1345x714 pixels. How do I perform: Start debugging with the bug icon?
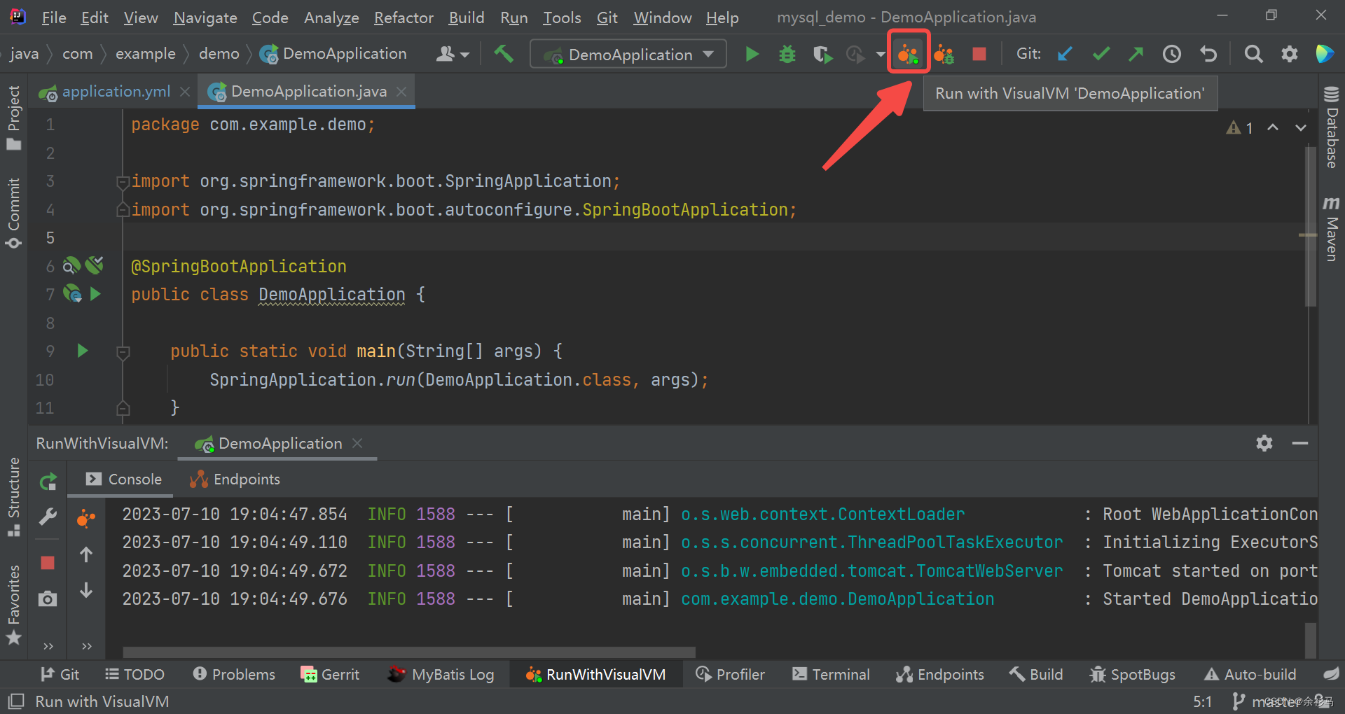(x=787, y=53)
